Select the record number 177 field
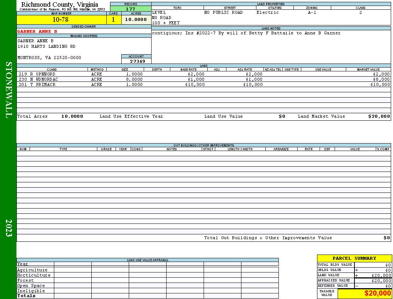393x299 pixels. click(x=131, y=9)
